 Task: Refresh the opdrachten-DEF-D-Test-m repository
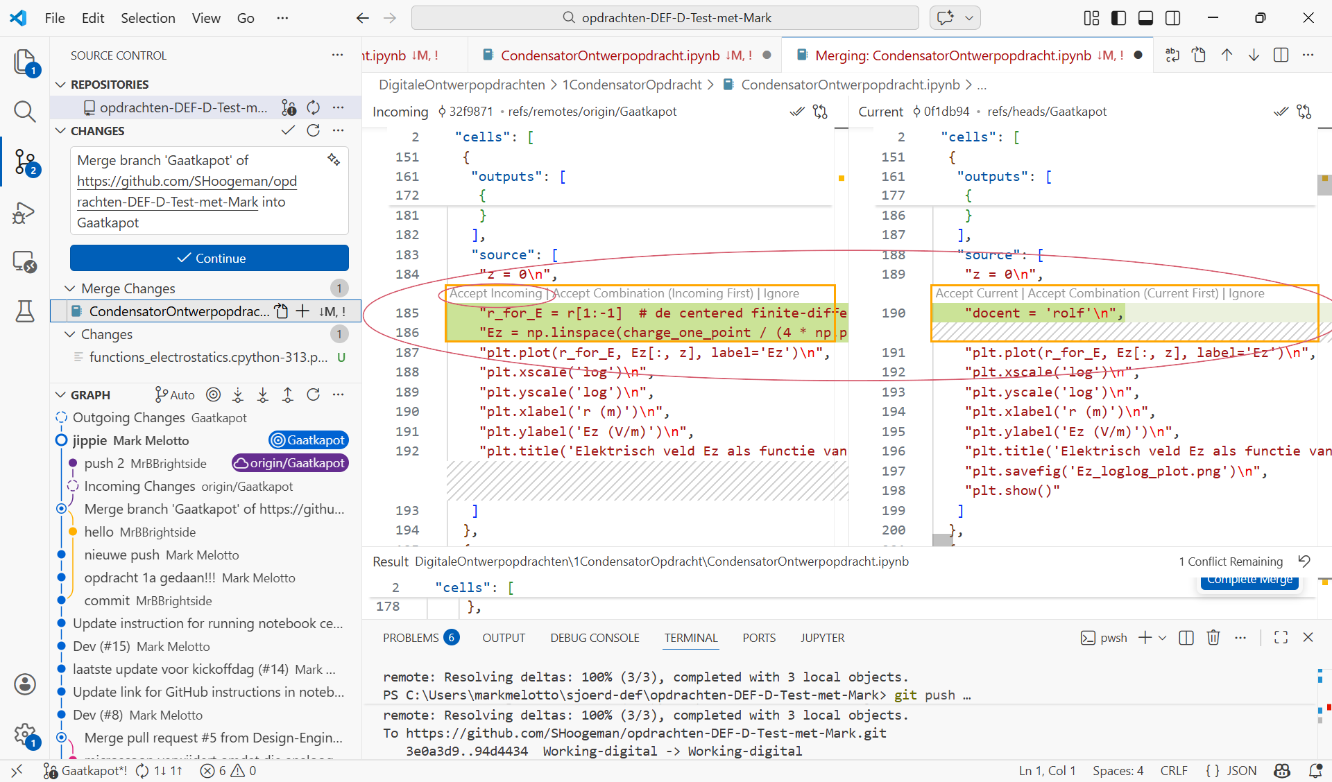[x=314, y=107]
